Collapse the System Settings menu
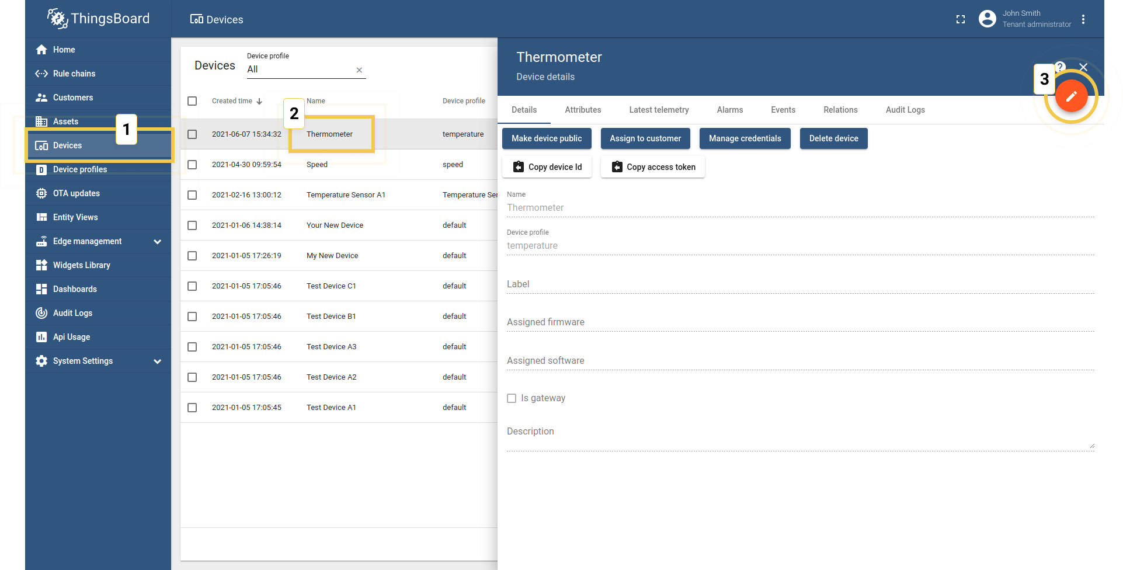1123x570 pixels. click(157, 361)
